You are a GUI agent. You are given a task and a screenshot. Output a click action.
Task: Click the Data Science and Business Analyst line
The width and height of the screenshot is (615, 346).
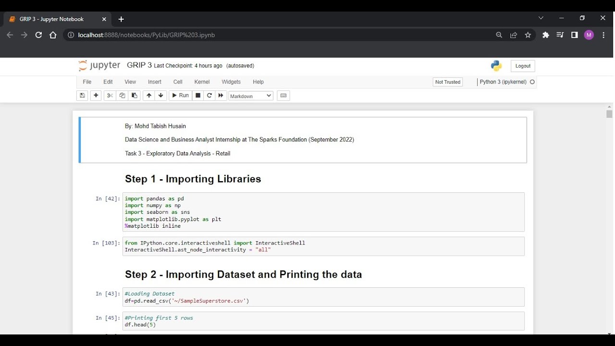239,140
